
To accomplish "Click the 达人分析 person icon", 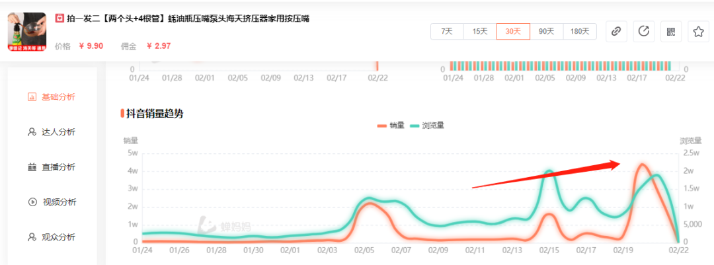I will [x=32, y=132].
